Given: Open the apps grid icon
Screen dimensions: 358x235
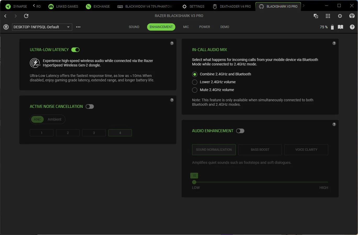Looking at the screenshot, I should tap(328, 16).
